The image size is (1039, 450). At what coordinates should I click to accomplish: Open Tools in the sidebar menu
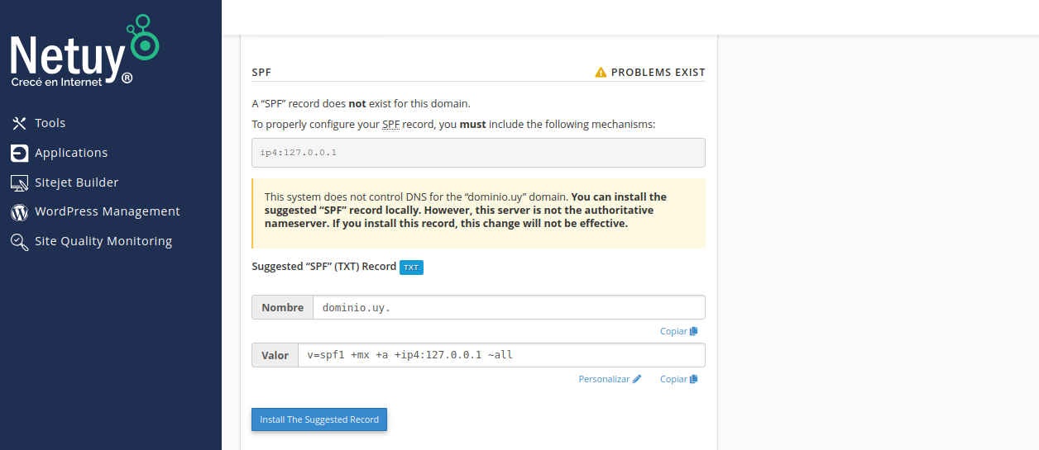(50, 123)
